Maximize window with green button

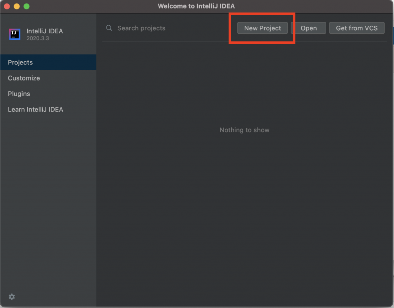pyautogui.click(x=27, y=6)
